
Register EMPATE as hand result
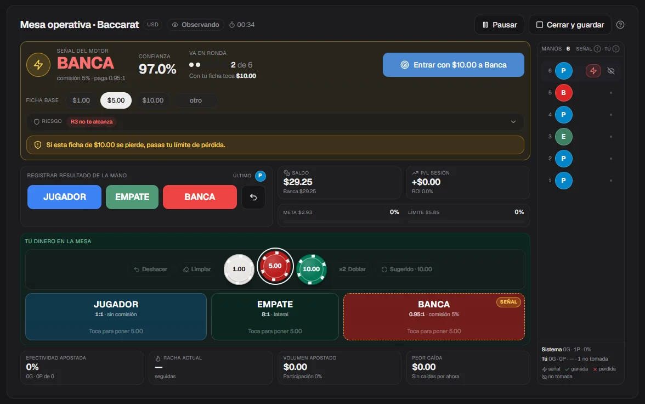click(x=132, y=197)
